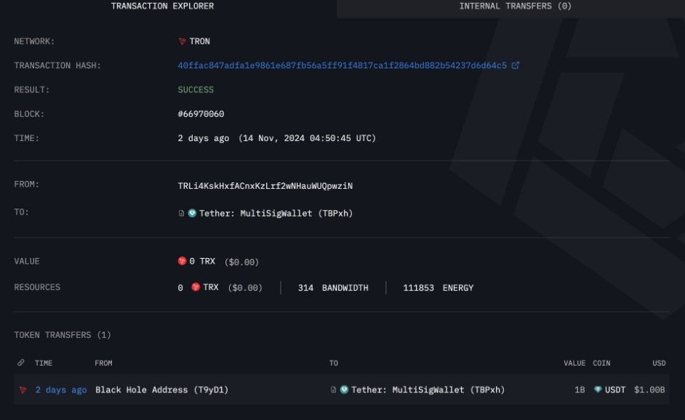Open Black Hole Address (T9yD1)
Image resolution: width=685 pixels, height=420 pixels.
[x=161, y=390]
